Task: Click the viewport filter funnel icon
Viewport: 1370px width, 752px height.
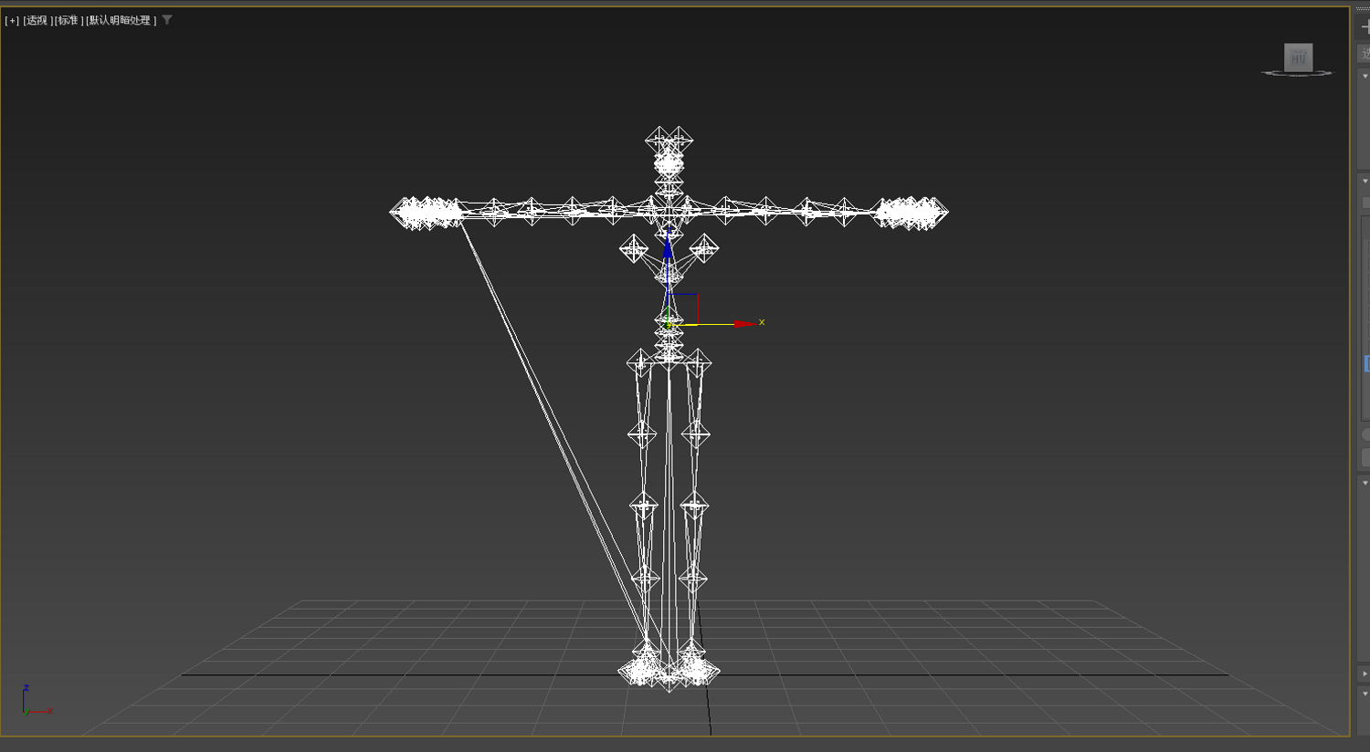Action: point(167,20)
